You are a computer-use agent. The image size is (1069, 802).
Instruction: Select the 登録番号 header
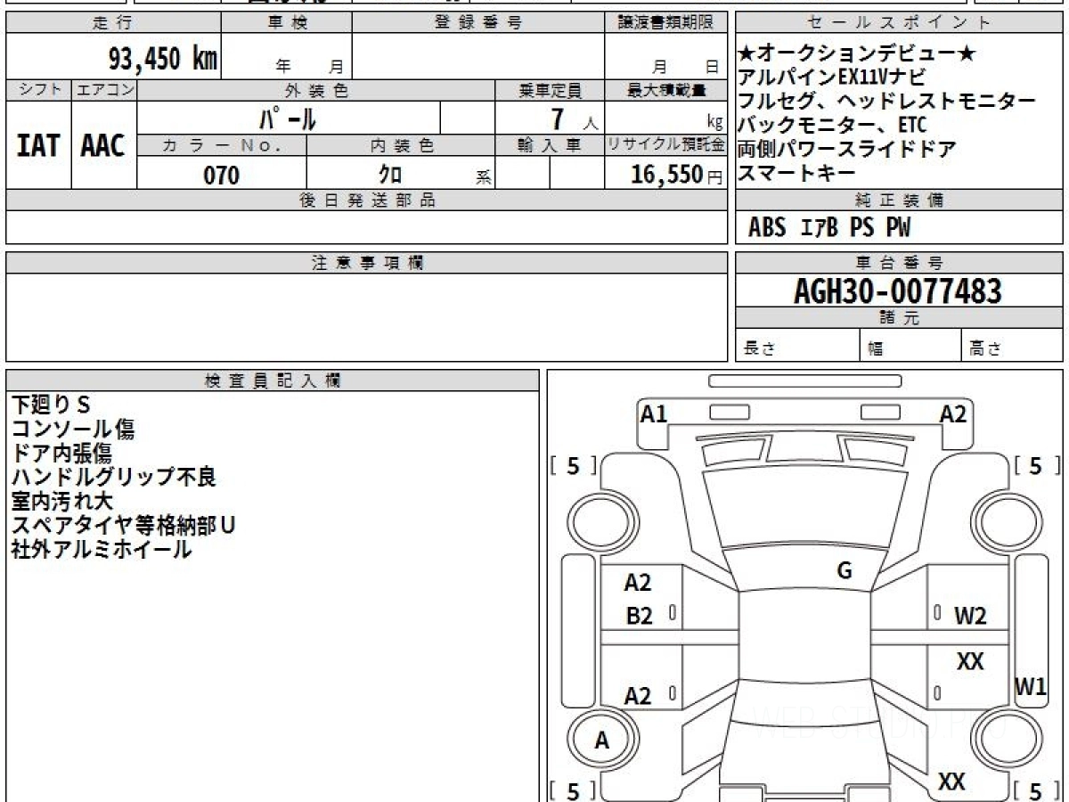coord(478,23)
